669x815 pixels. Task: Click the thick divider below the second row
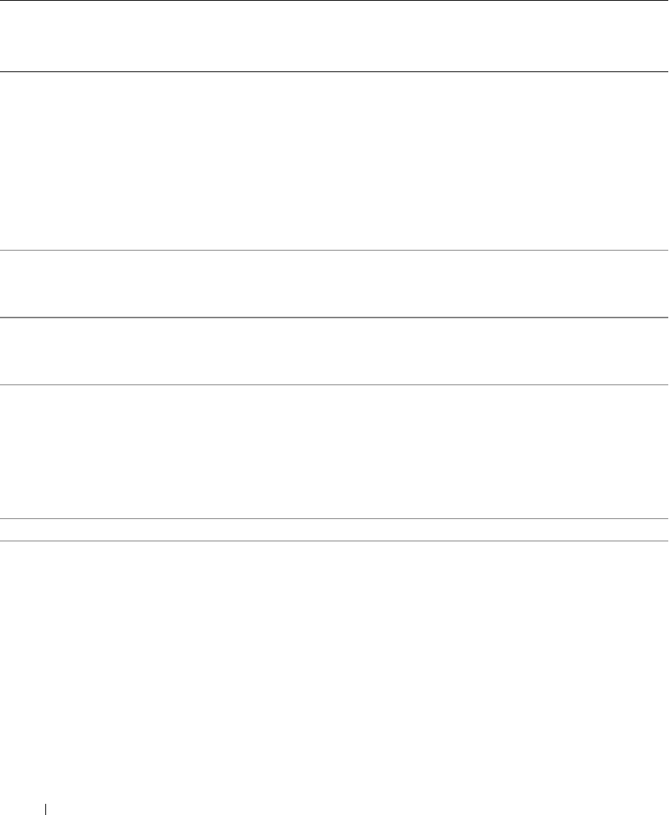click(x=334, y=318)
